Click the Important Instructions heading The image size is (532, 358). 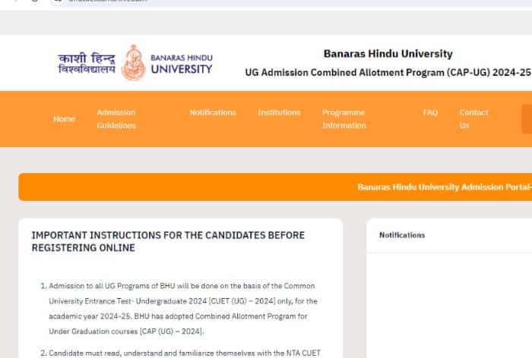point(168,241)
